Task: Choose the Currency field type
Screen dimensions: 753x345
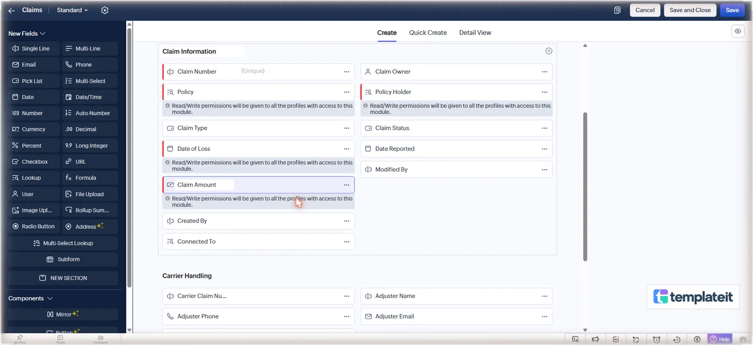Action: click(x=34, y=129)
